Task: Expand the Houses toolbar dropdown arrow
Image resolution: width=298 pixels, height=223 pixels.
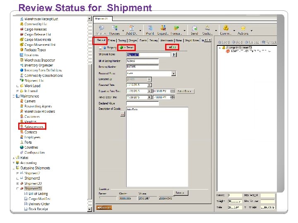Action: coord(123,31)
